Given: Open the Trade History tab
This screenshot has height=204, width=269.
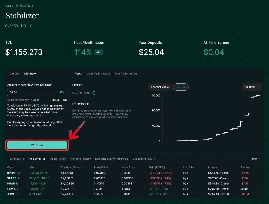Looking at the screenshot, I should click(58, 159).
